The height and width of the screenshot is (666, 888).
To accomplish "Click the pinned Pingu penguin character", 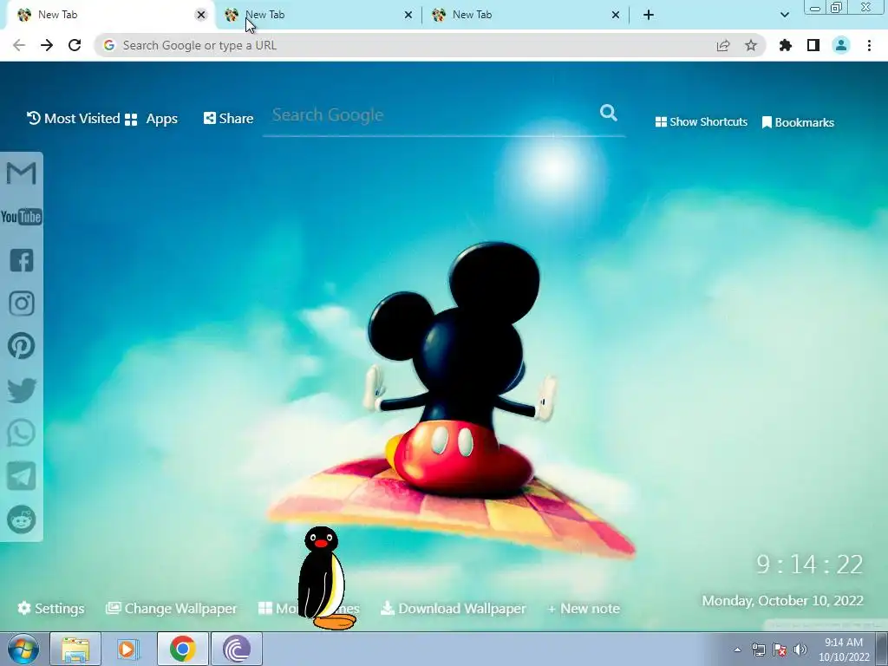I will (325, 578).
